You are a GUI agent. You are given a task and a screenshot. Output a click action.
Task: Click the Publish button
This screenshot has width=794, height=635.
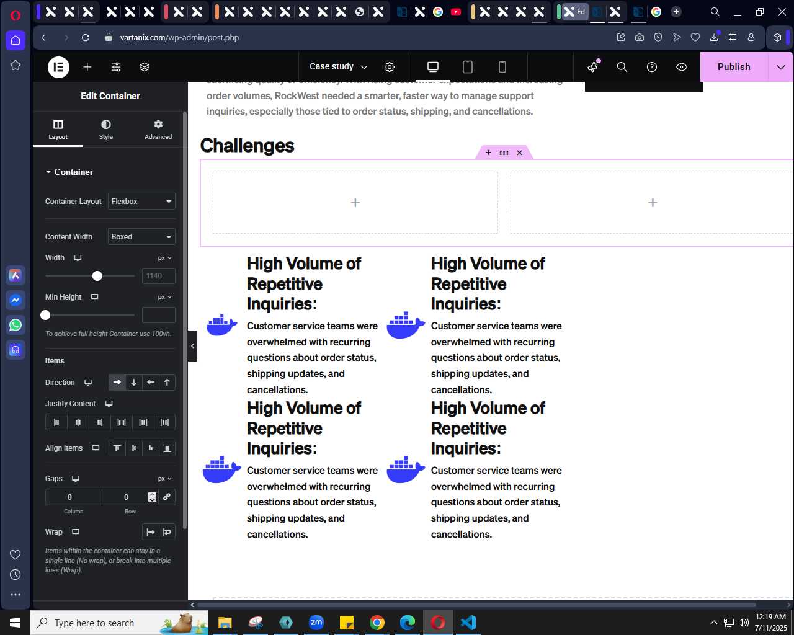pyautogui.click(x=734, y=67)
